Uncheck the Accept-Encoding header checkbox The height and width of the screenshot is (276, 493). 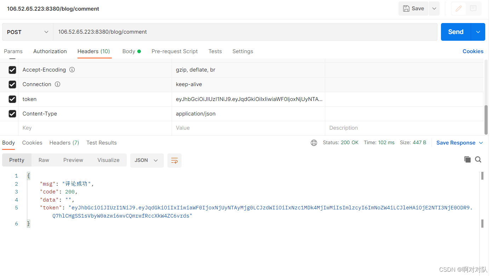click(12, 70)
